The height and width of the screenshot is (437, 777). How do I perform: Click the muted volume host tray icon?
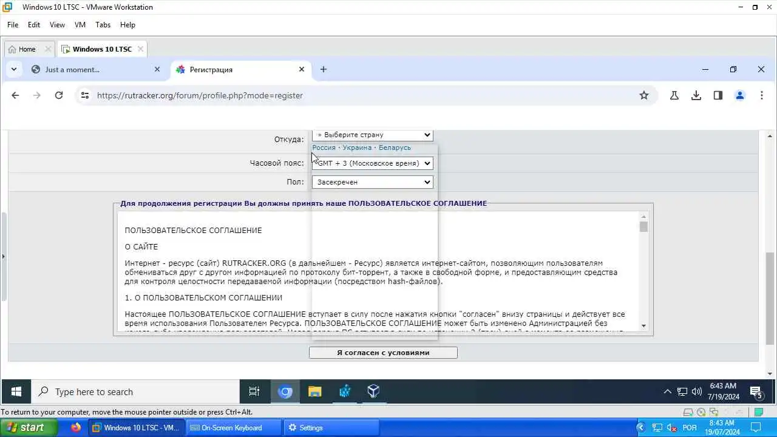672,428
